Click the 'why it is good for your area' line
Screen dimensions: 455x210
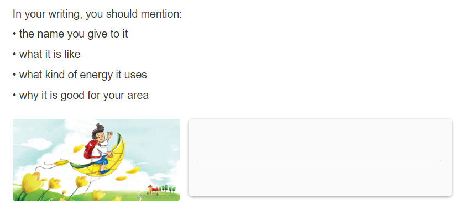81,95
